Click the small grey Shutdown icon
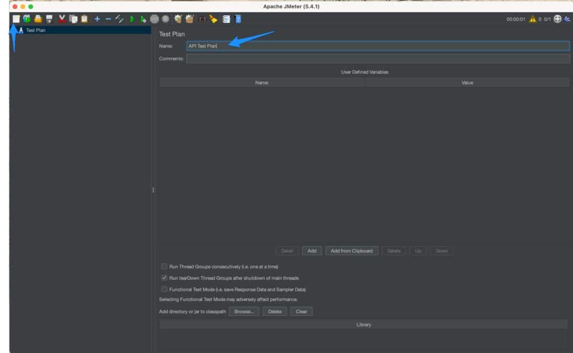The image size is (573, 353). [x=166, y=19]
